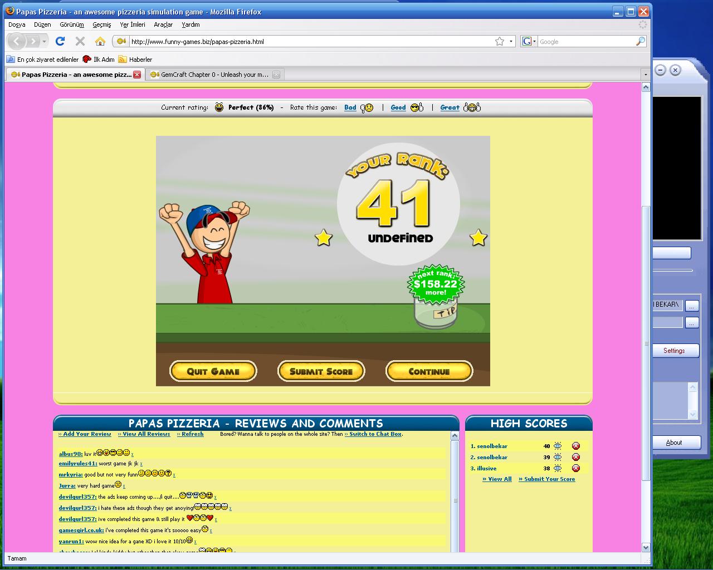Click the magnifier icon in the search bar

[640, 41]
